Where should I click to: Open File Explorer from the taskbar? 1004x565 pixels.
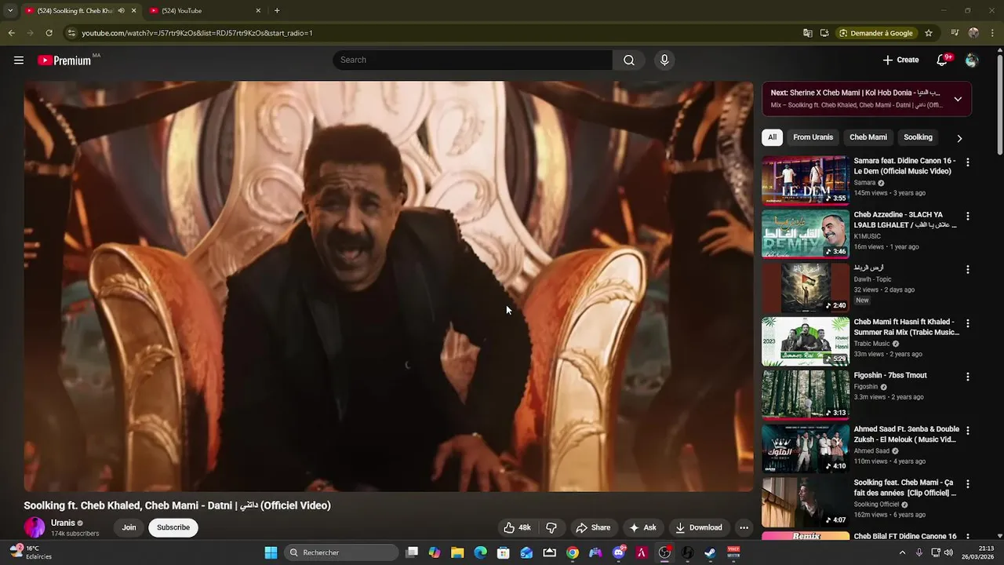click(457, 552)
